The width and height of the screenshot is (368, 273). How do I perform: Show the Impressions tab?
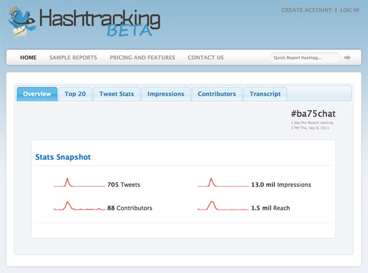[x=165, y=94]
